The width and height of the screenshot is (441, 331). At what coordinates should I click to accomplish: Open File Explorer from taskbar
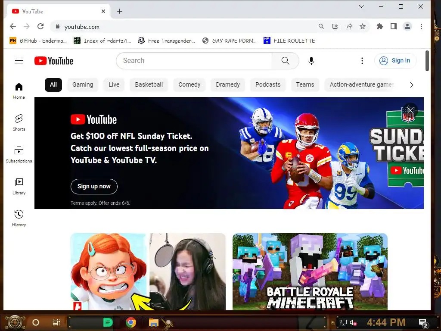(x=154, y=322)
